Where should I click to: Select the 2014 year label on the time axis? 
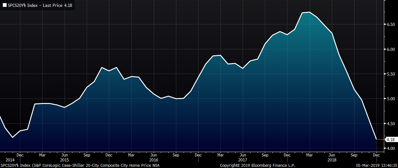point(10,160)
